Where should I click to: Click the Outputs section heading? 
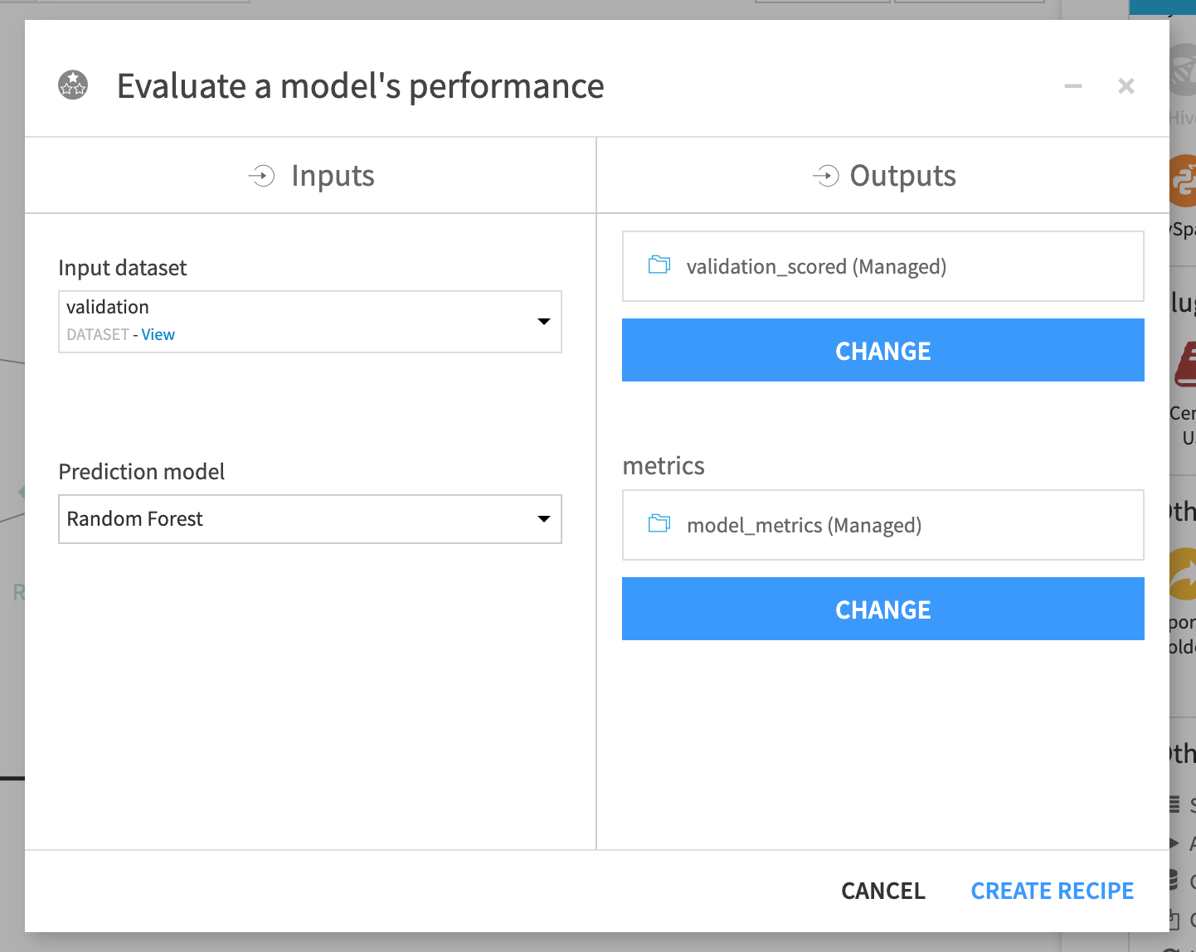click(x=903, y=176)
